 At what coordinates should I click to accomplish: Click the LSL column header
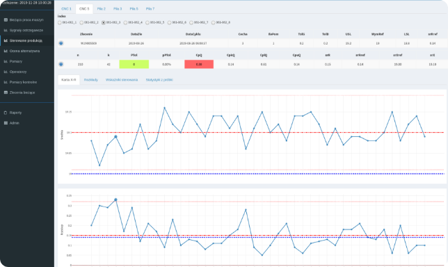(406, 34)
